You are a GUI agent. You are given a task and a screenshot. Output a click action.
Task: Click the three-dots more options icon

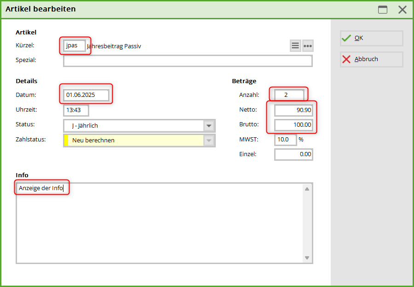pyautogui.click(x=308, y=46)
